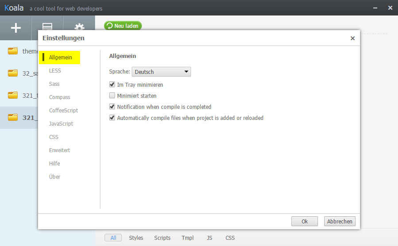Enable Minimiert starten checkbox
Image resolution: width=398 pixels, height=246 pixels.
pyautogui.click(x=112, y=96)
